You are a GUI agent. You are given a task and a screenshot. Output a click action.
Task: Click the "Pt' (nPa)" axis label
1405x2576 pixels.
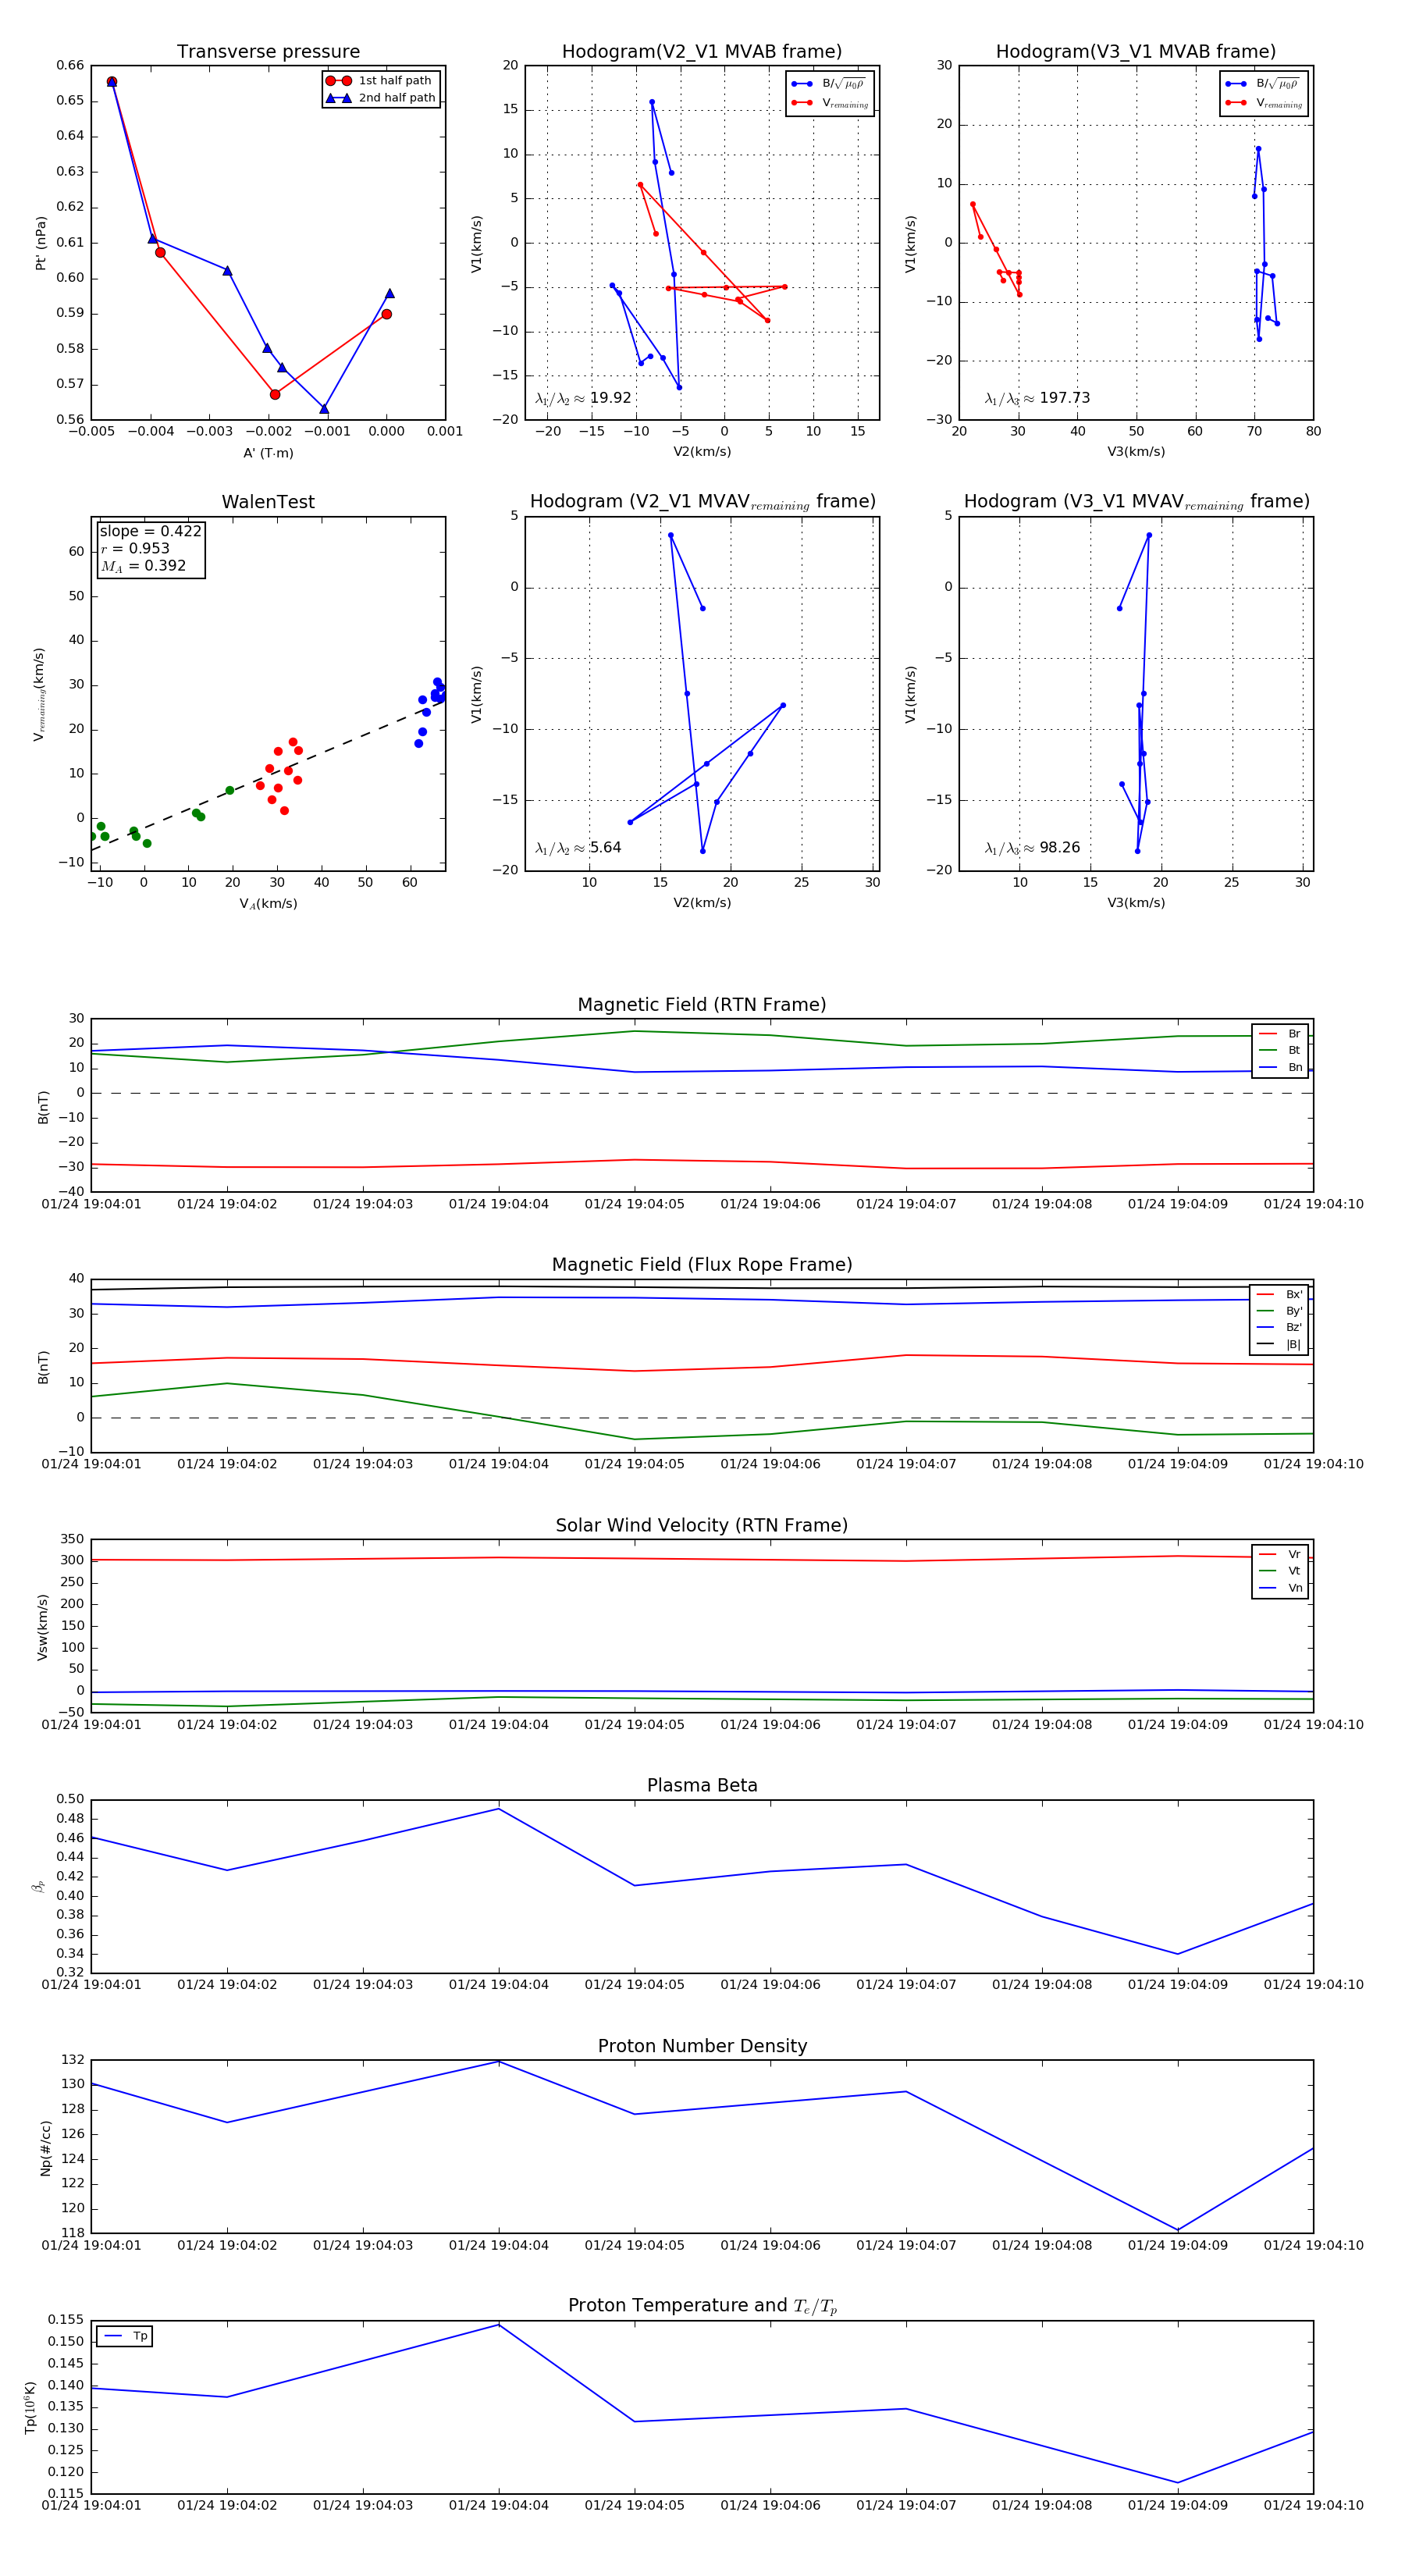coord(41,243)
